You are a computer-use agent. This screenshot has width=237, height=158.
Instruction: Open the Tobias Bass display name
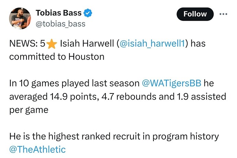(59, 13)
